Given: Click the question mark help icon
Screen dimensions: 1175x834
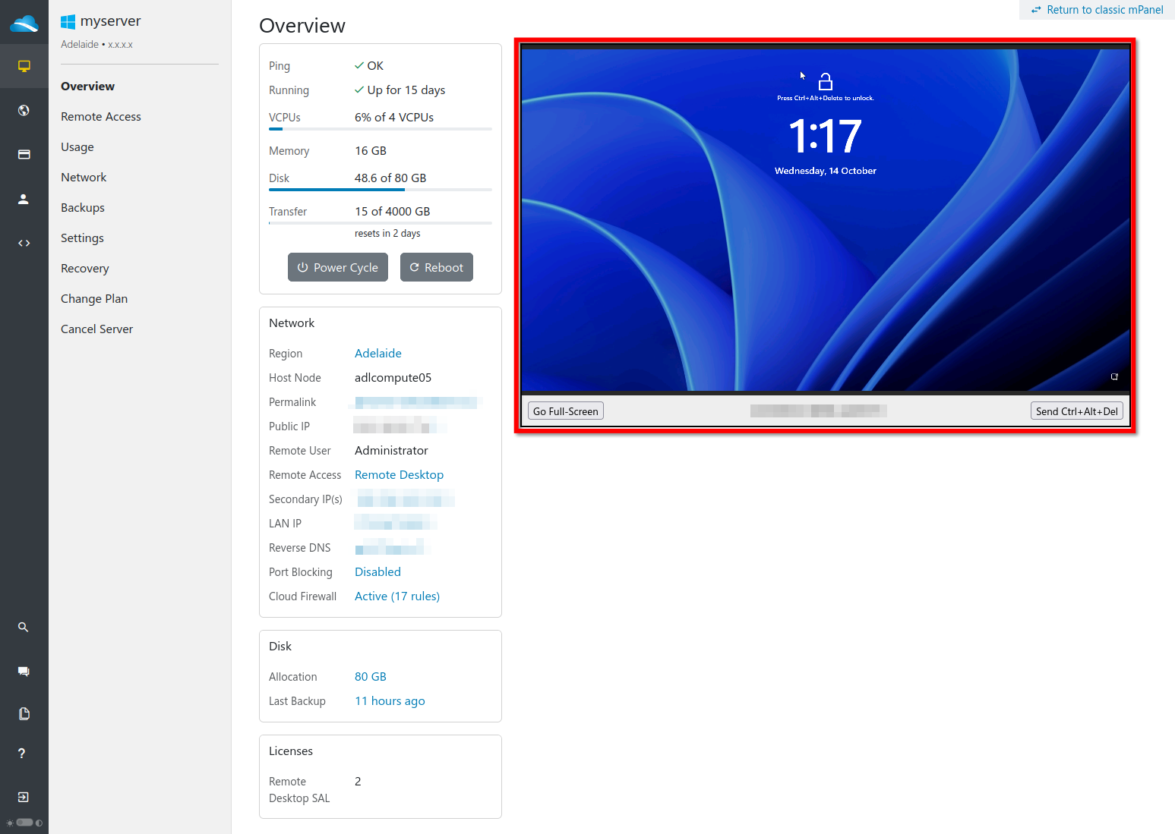Looking at the screenshot, I should 22,753.
